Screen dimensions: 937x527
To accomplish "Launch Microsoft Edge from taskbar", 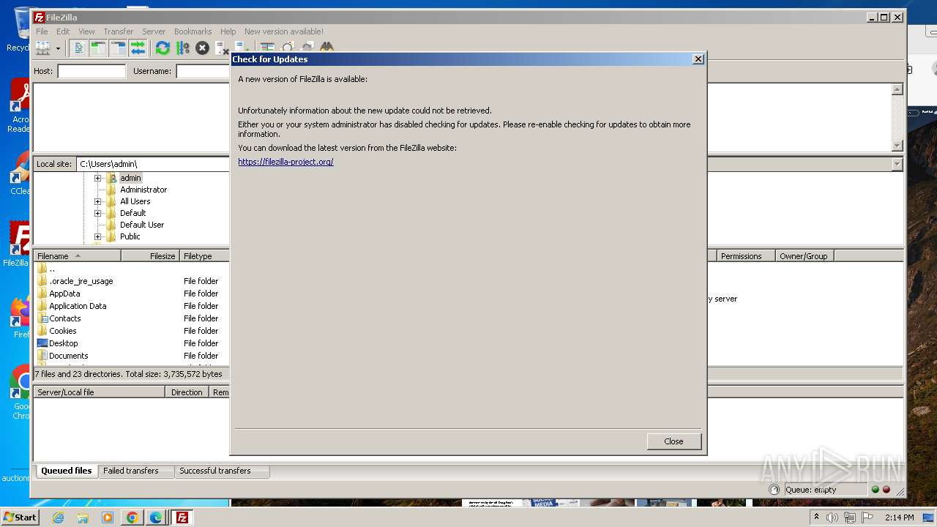I will click(156, 517).
